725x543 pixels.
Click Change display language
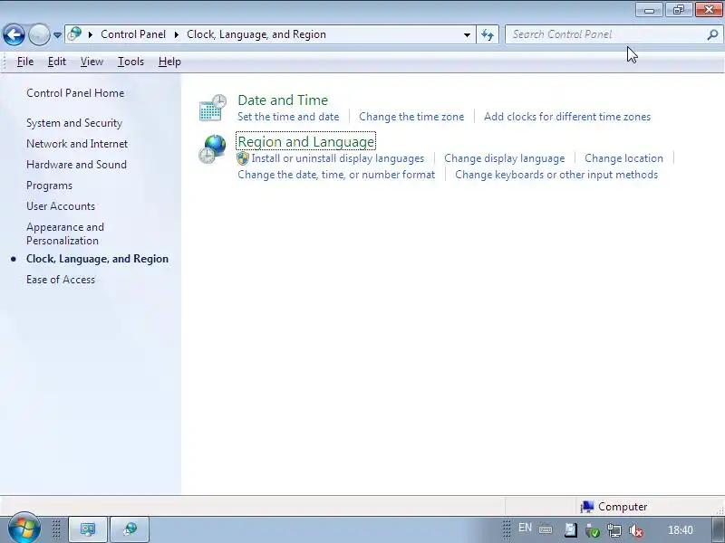pyautogui.click(x=504, y=158)
